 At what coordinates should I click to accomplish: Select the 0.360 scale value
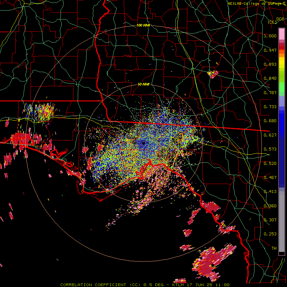click(270, 206)
